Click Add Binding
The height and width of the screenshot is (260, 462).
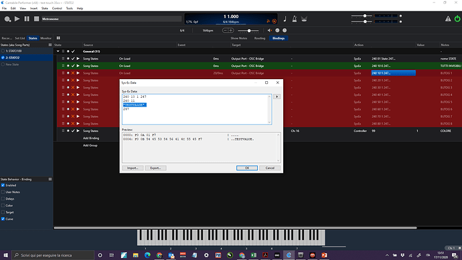(x=91, y=138)
